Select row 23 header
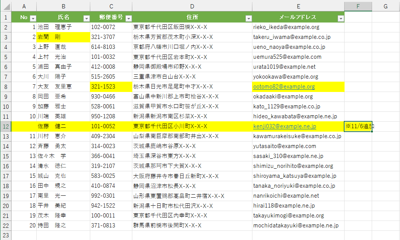This screenshot has height=240, width=400. 6,235
